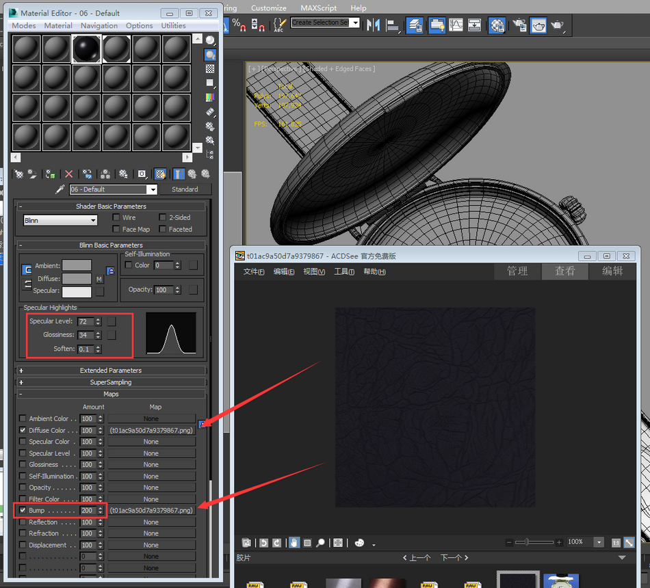Open the Utilities menu in Material Editor
Screen dimensions: 650x588
point(173,25)
